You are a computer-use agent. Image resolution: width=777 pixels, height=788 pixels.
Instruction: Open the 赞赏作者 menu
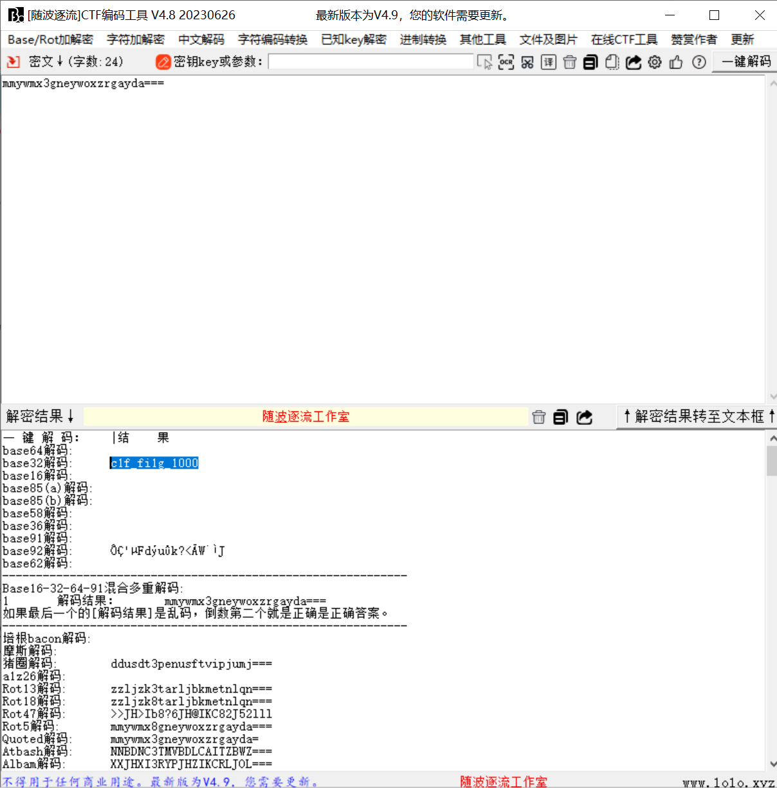[694, 40]
